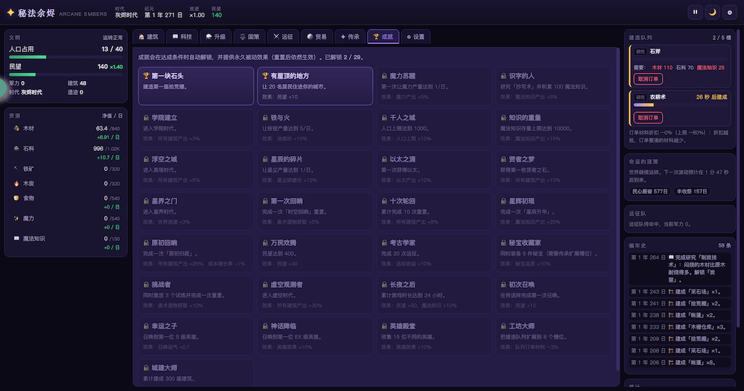Open the round settings button in top bar
This screenshot has width=744, height=391.
pyautogui.click(x=730, y=13)
